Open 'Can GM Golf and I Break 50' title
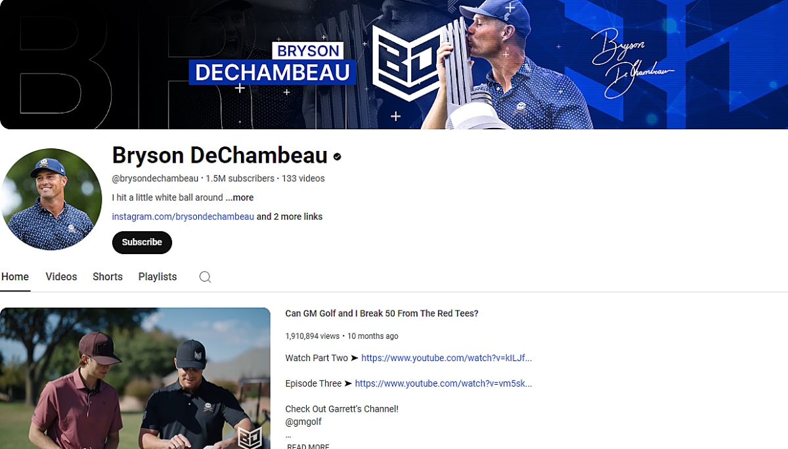Viewport: 788px width, 449px height. pos(382,314)
